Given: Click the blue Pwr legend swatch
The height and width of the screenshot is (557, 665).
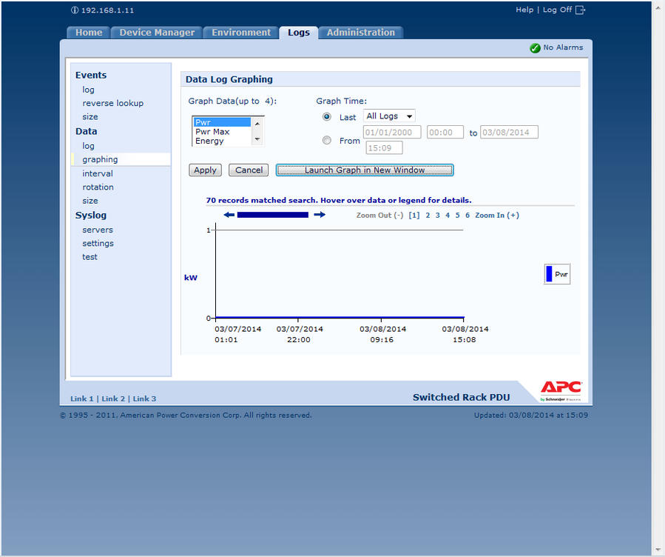Looking at the screenshot, I should pyautogui.click(x=549, y=274).
